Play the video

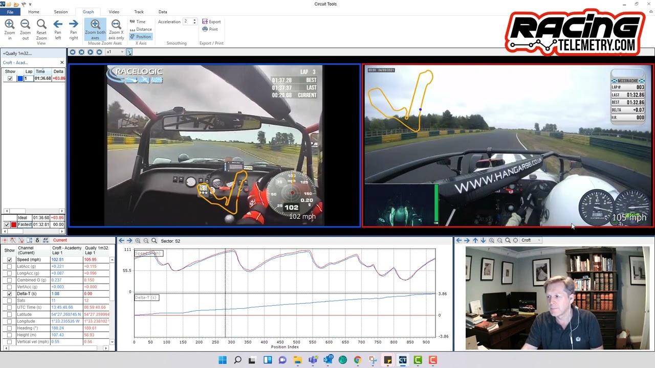point(90,52)
